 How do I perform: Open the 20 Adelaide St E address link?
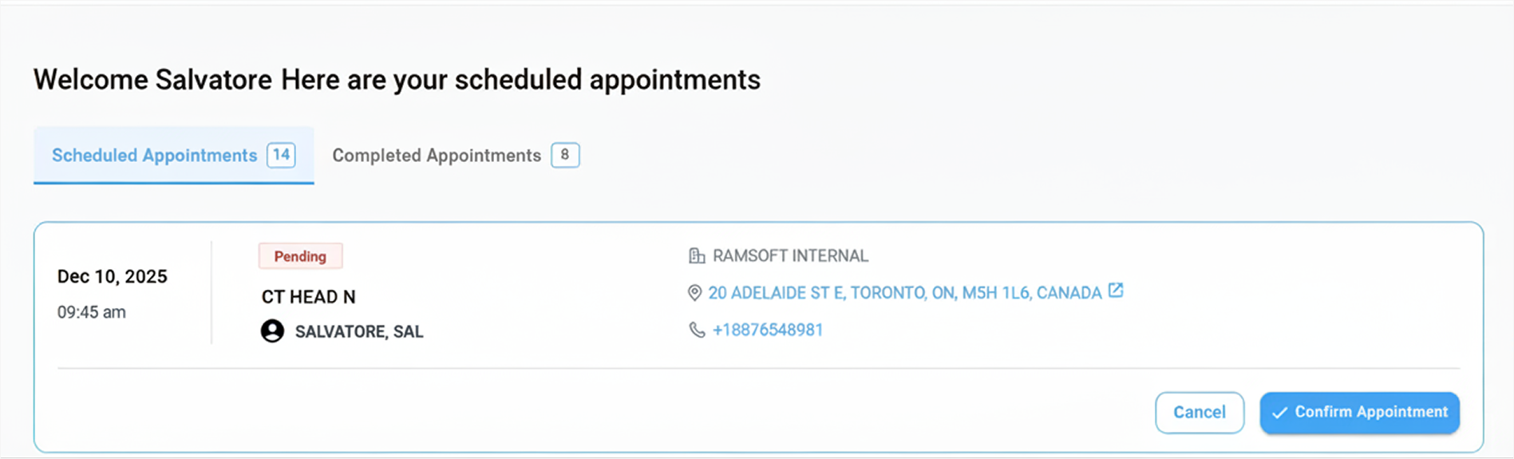904,293
